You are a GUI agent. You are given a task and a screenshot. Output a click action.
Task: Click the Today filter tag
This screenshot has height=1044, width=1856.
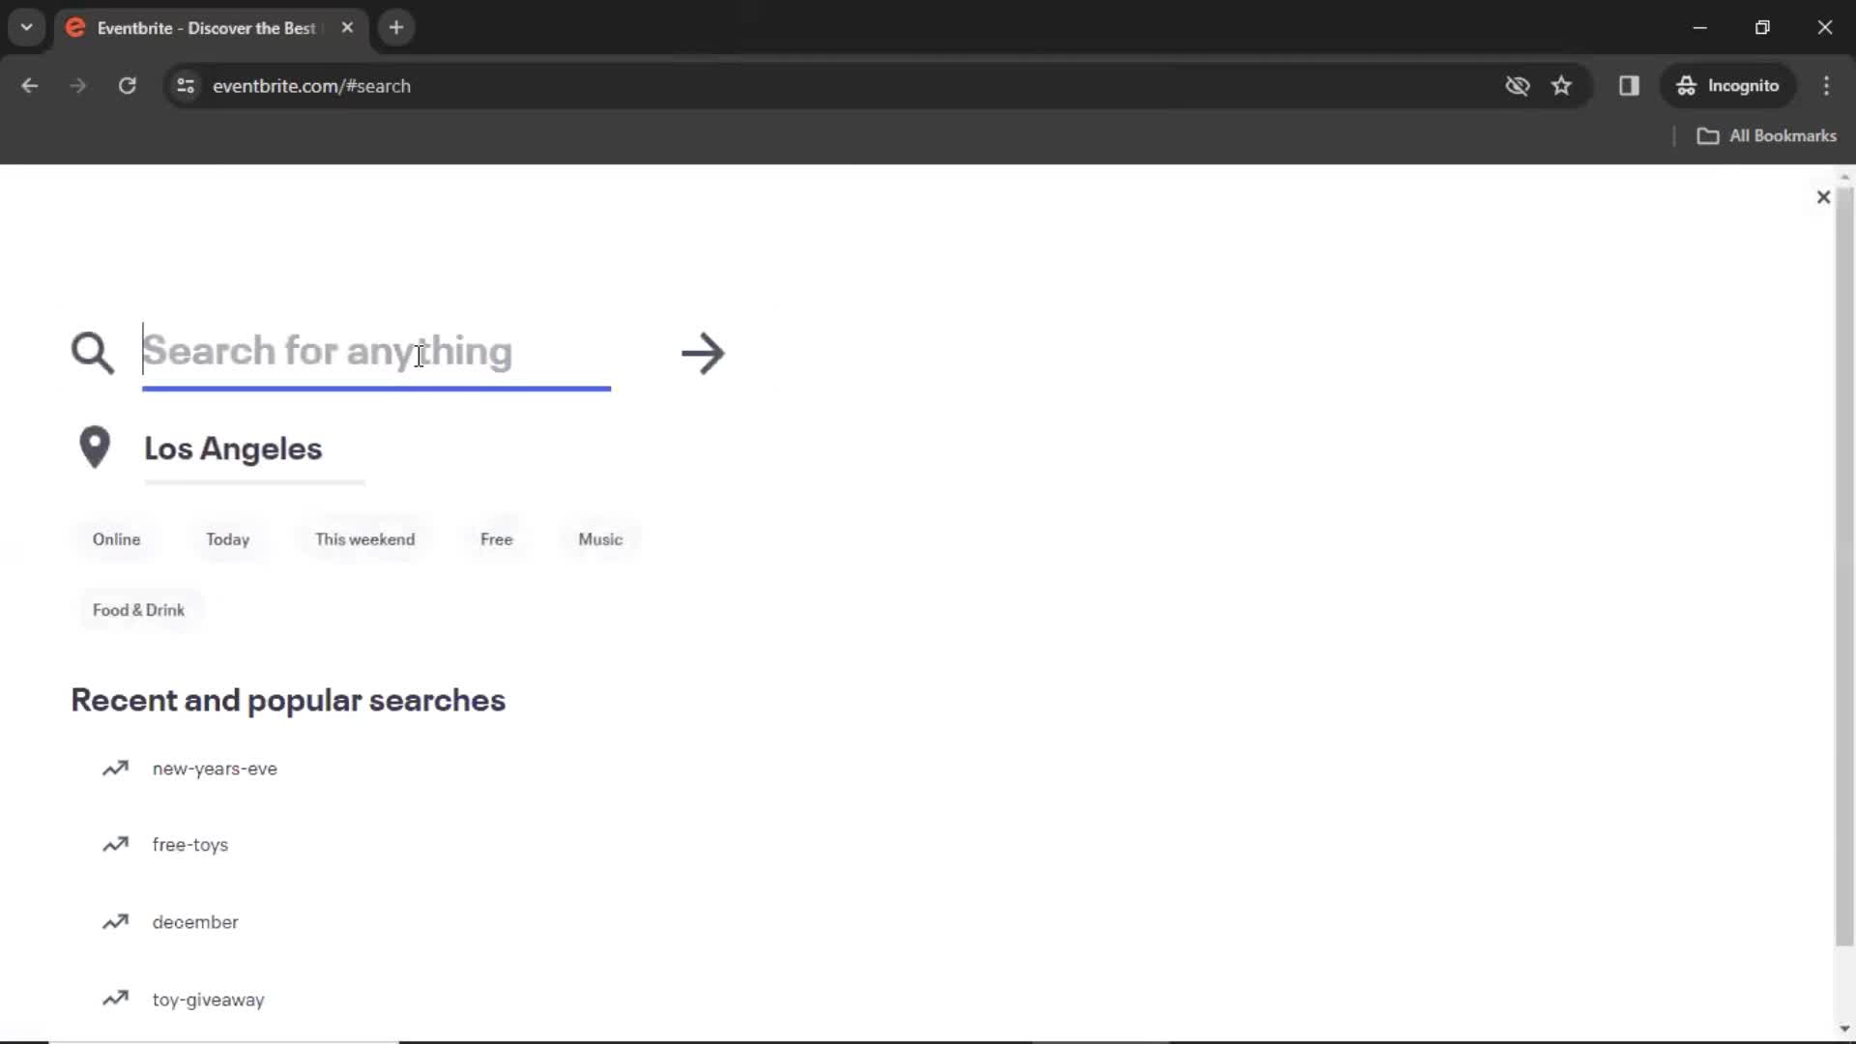(x=227, y=539)
